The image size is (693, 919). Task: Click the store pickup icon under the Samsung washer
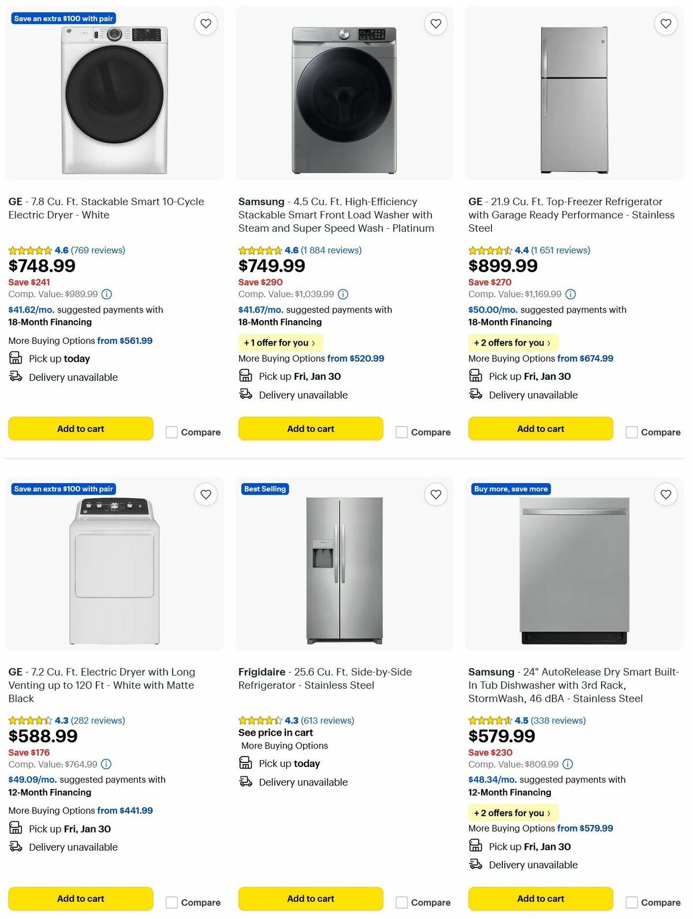tap(245, 376)
